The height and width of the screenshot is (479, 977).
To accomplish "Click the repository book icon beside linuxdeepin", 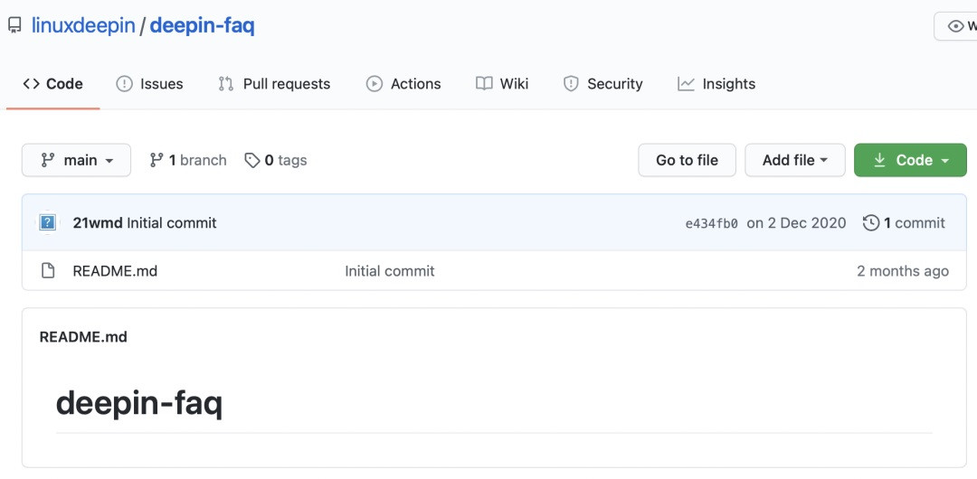I will 14,26.
